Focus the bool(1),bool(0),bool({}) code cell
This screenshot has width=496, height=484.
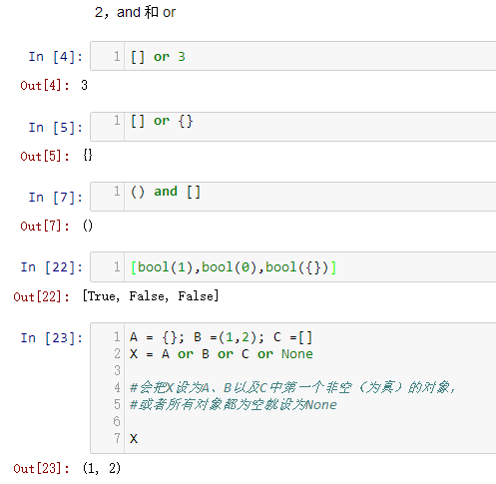tap(293, 267)
